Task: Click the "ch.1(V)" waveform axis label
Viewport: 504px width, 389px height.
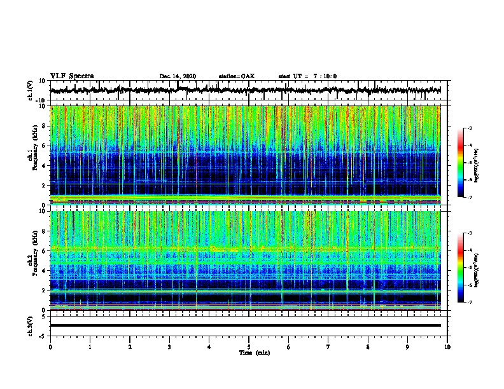Action: (31, 90)
